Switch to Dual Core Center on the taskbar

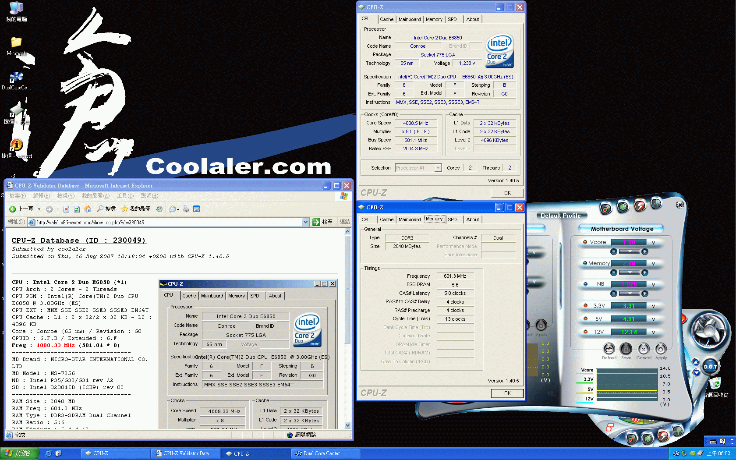tap(326, 453)
